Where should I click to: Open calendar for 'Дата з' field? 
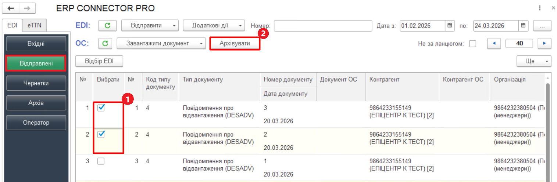click(449, 26)
